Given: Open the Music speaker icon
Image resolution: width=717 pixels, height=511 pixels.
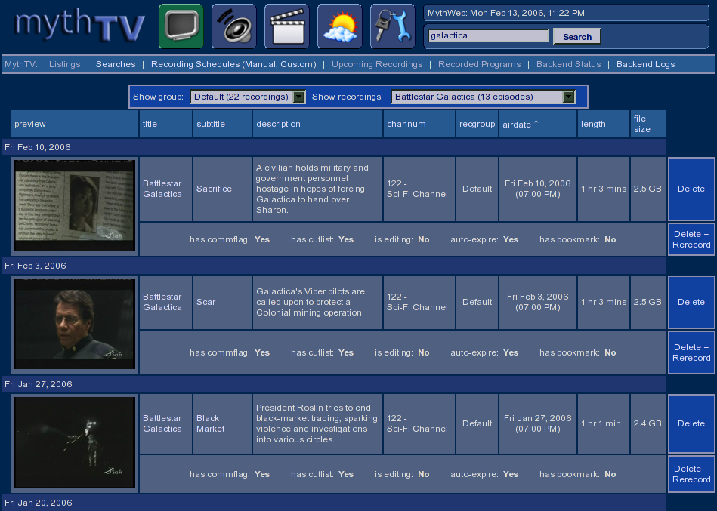Looking at the screenshot, I should [x=233, y=26].
